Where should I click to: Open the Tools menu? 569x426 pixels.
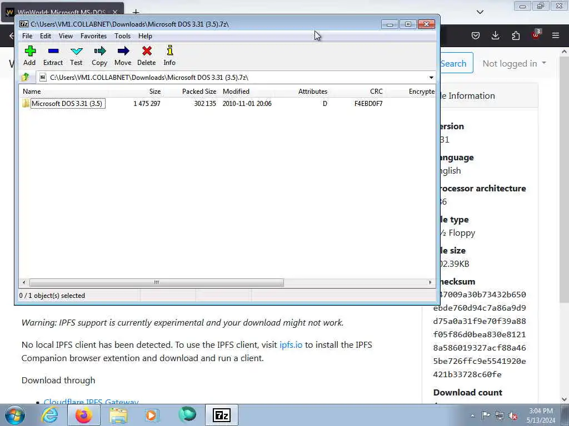click(x=122, y=36)
